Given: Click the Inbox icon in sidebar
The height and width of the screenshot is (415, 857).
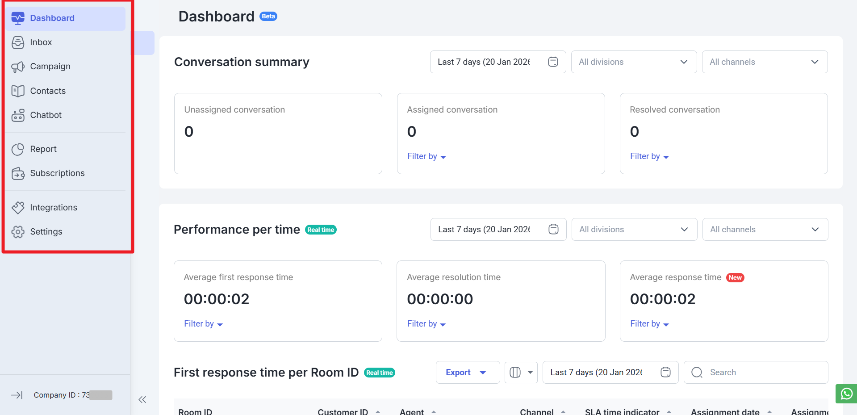Looking at the screenshot, I should [18, 42].
